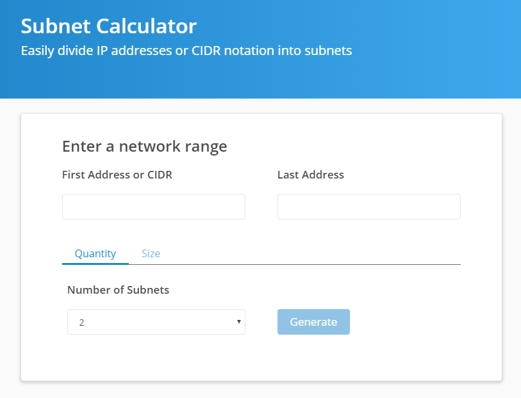Click the white card's empty area below Generate
521x398 pixels.
click(x=261, y=358)
